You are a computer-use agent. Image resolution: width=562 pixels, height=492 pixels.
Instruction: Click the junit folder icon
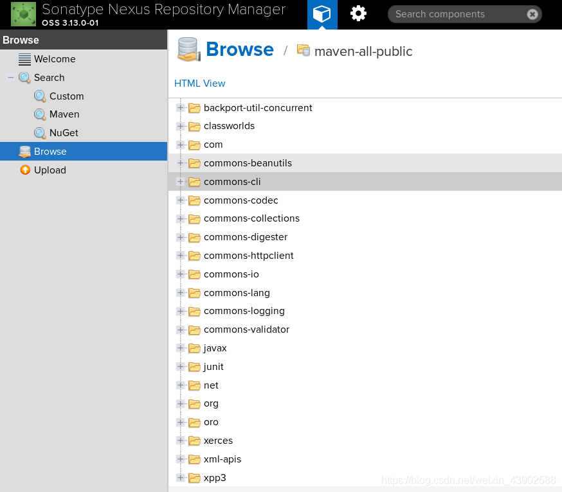194,367
